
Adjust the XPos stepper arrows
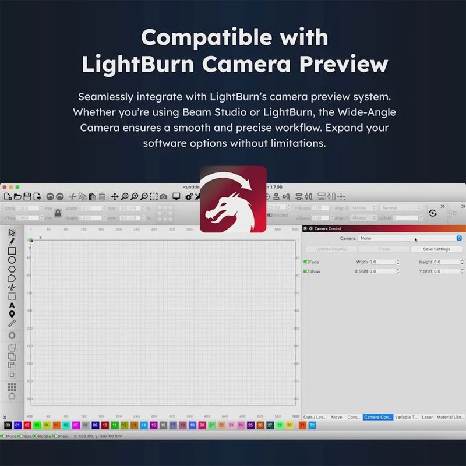coord(42,208)
